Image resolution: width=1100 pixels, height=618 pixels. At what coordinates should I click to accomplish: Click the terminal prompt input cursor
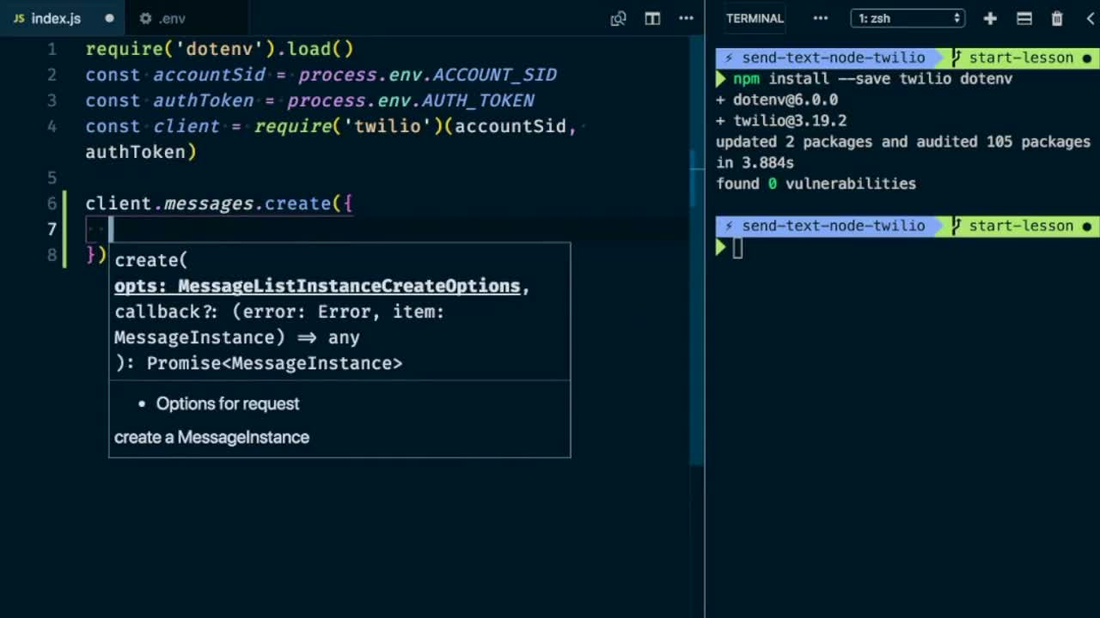(737, 249)
